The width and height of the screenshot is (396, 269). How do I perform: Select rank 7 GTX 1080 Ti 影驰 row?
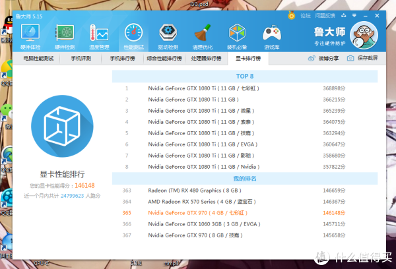[245, 156]
